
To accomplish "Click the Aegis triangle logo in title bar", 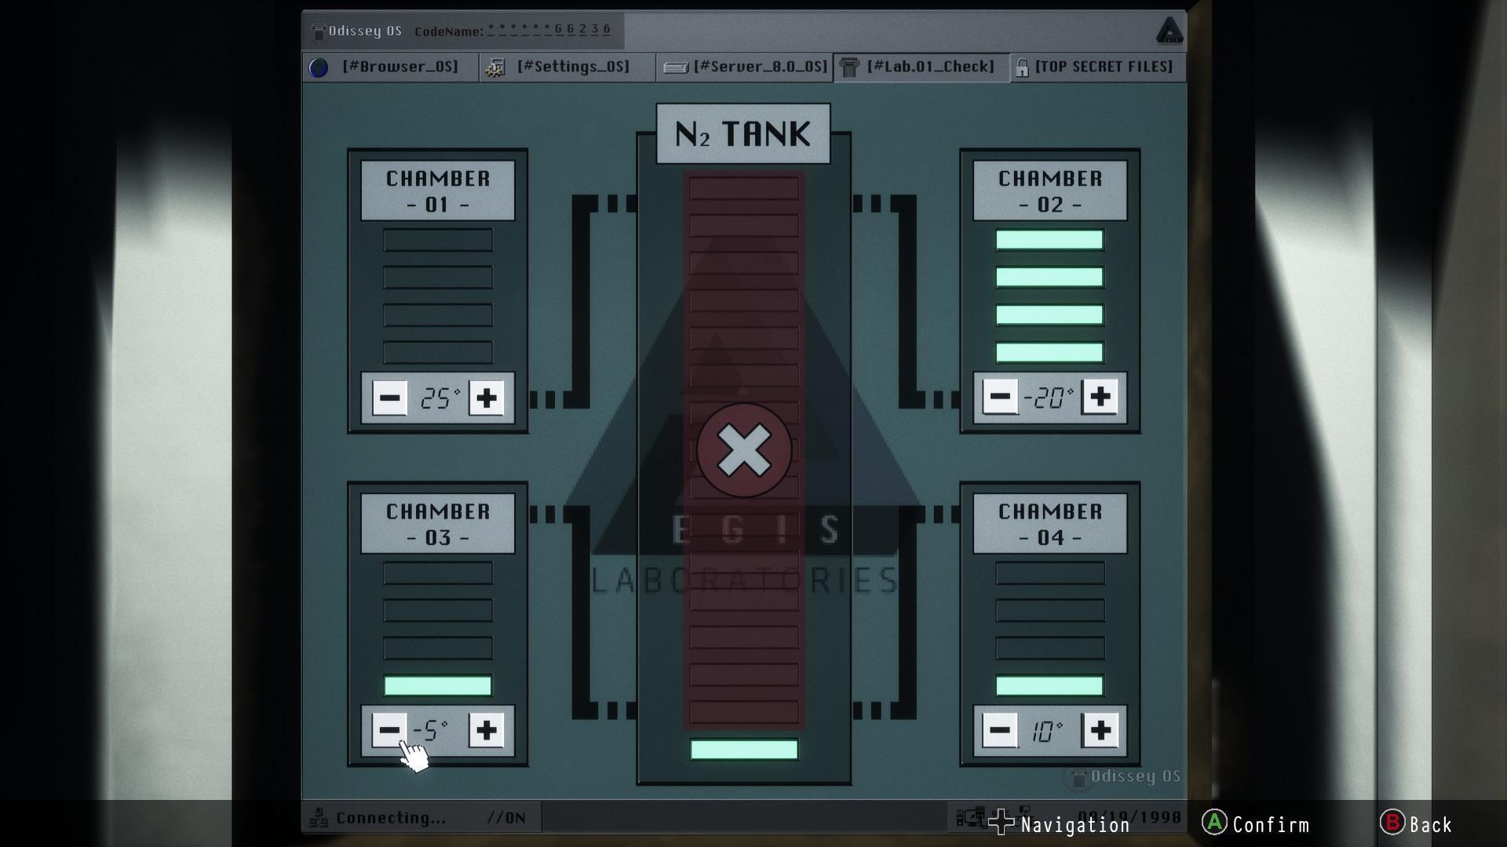I will point(1169,31).
